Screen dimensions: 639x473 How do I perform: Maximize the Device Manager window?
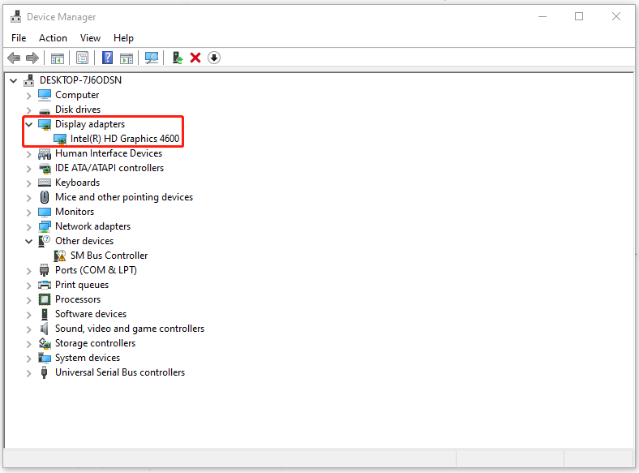tap(579, 16)
